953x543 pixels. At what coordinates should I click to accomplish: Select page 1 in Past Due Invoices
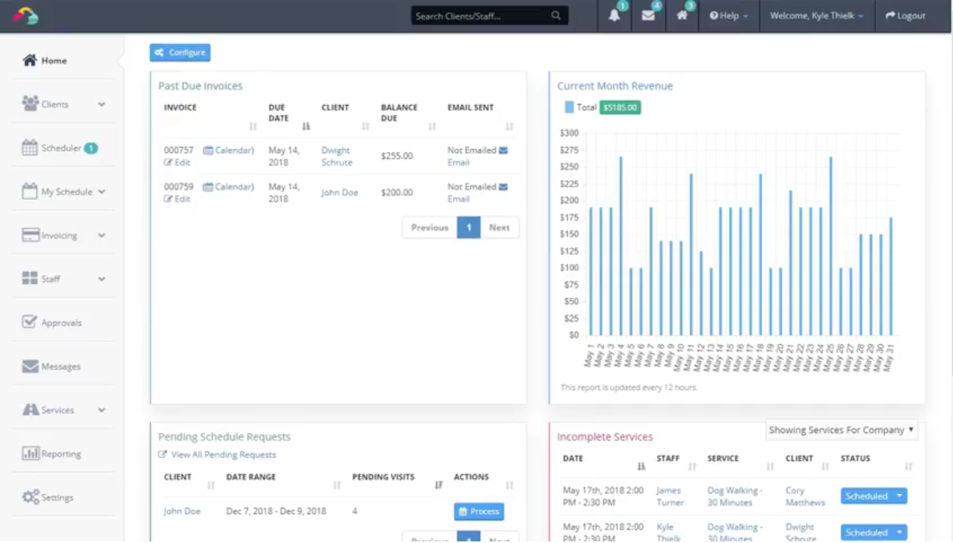[468, 228]
